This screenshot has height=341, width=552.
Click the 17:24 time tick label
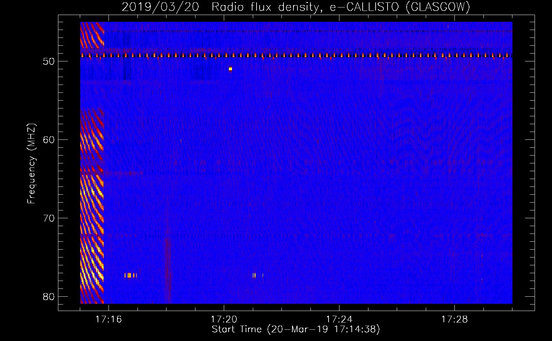coord(339,320)
